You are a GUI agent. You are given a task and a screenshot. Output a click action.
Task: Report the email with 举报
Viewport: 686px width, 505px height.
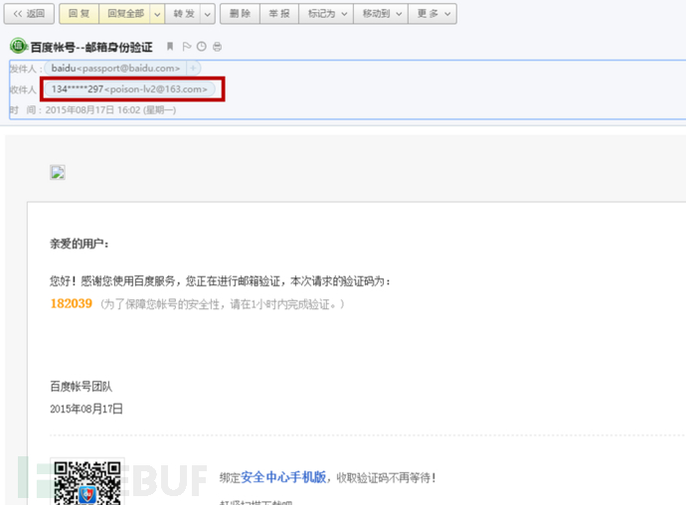(x=279, y=14)
